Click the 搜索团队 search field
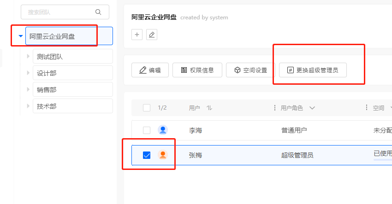Screen dimensions: 392x204 coord(65,12)
